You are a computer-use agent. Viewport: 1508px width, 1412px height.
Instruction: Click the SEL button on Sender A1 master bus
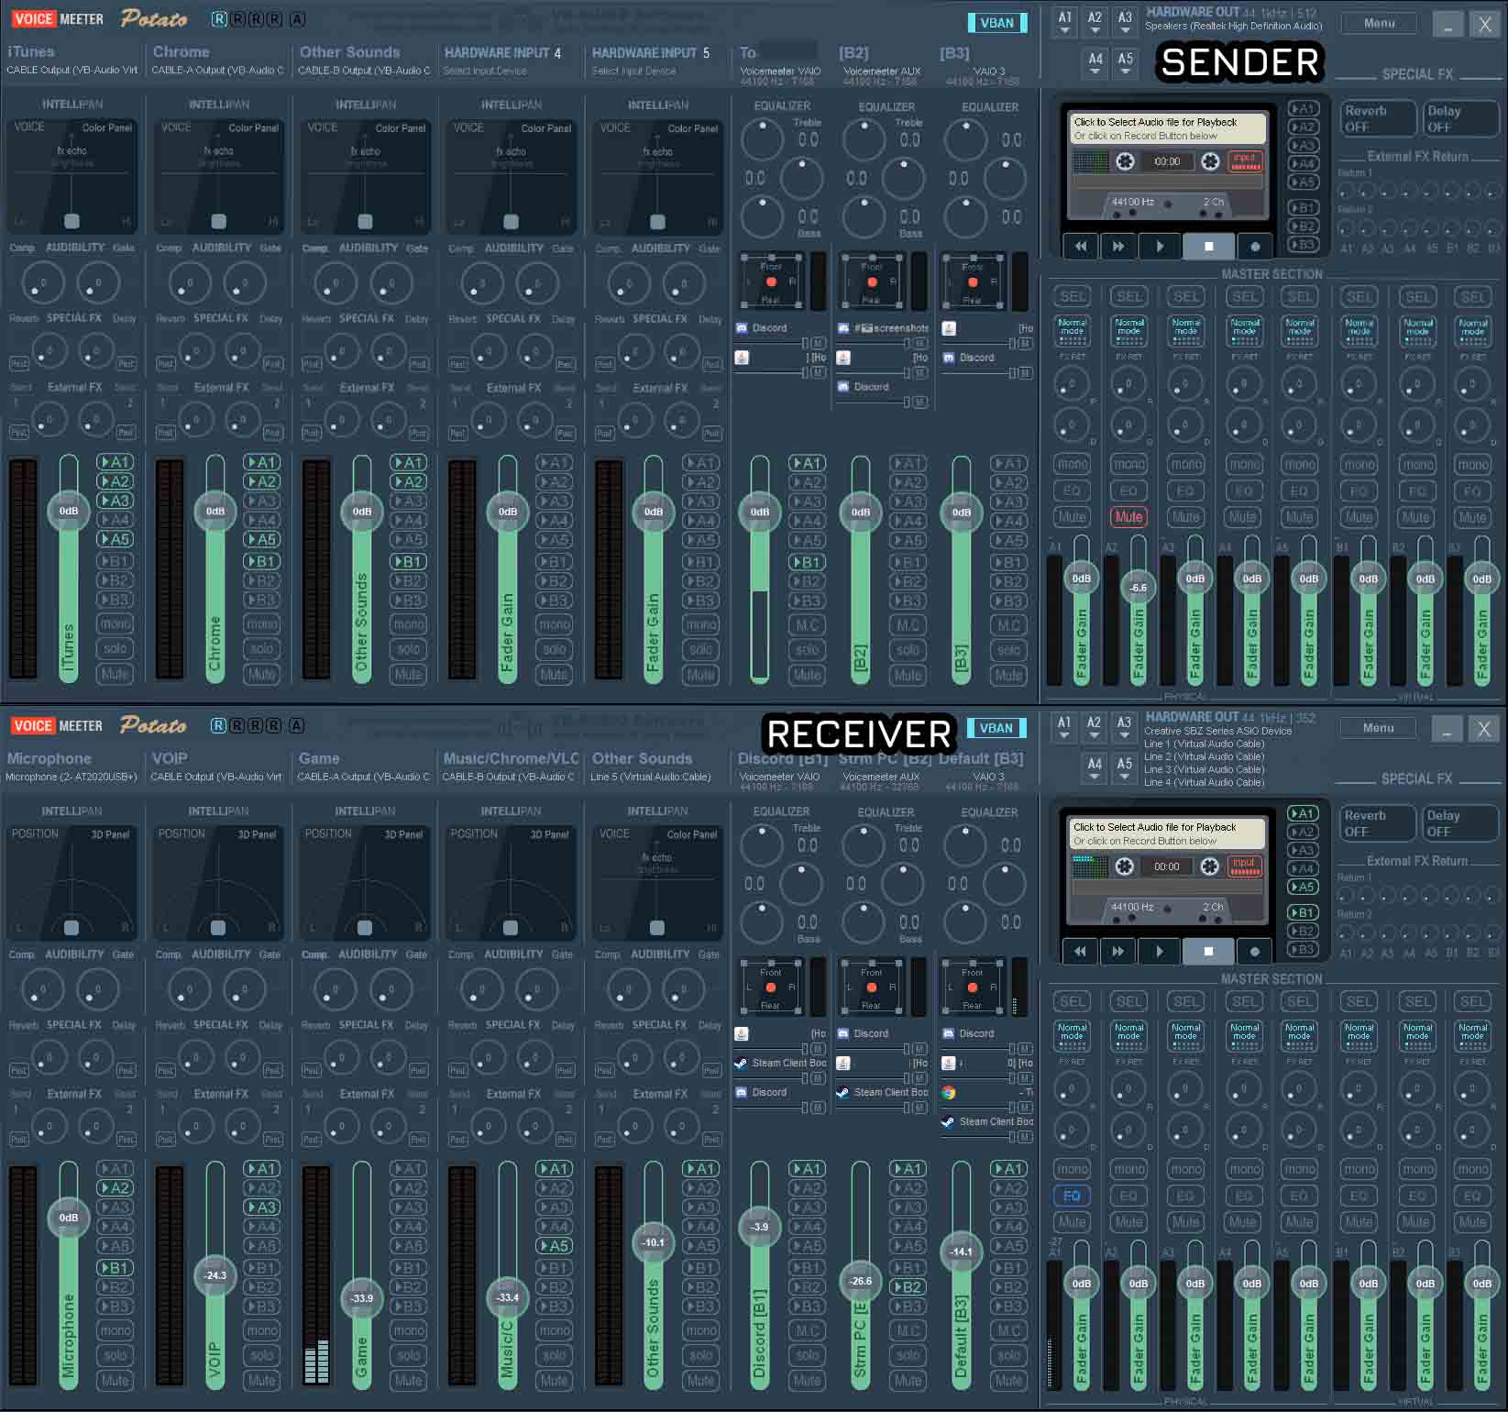click(1073, 296)
